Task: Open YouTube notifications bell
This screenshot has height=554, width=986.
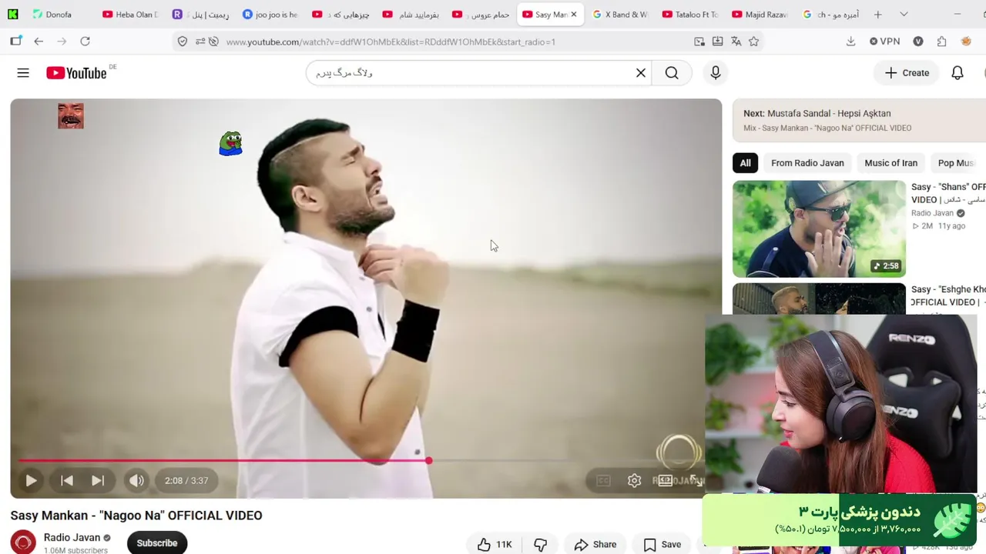Action: click(x=957, y=73)
